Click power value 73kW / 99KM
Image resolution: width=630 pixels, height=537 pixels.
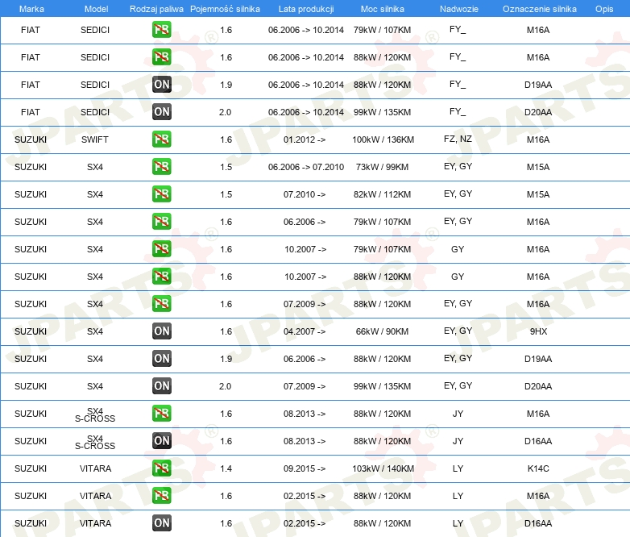(x=382, y=167)
